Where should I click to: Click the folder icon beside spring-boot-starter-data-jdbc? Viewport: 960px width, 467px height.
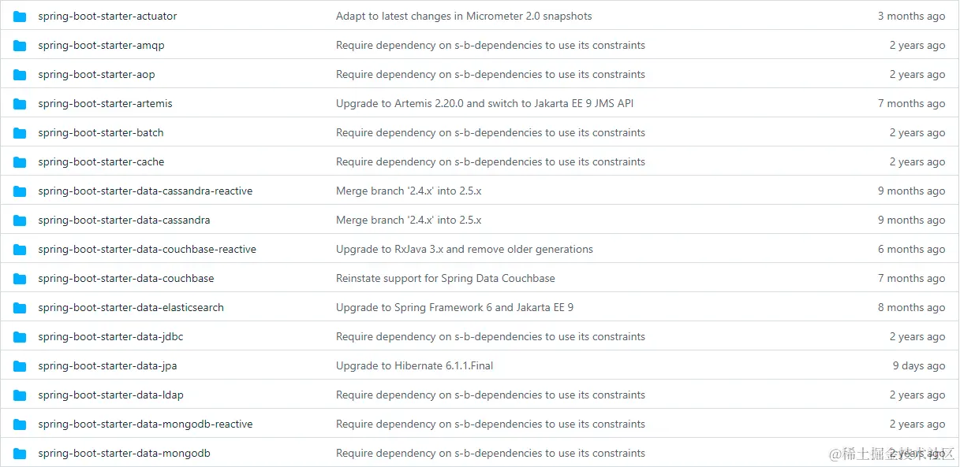click(20, 337)
